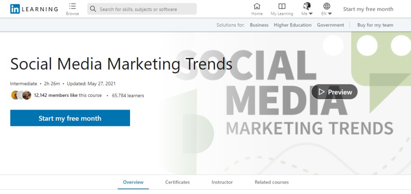Click the blue Start my free month button
This screenshot has width=411, height=194.
click(70, 118)
